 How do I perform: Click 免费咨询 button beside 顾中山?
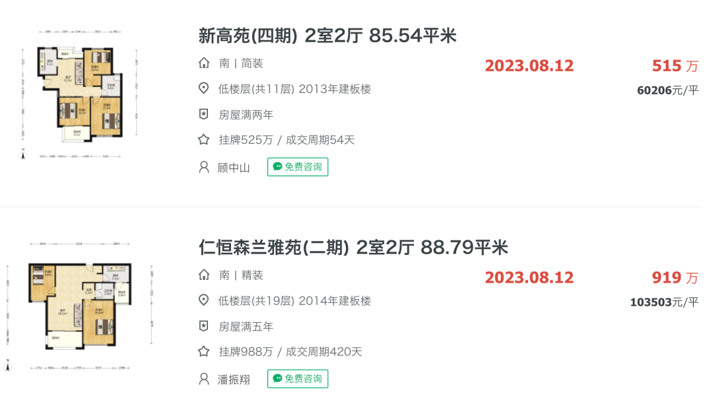click(x=298, y=167)
